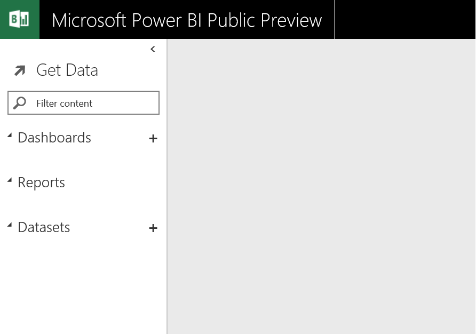476x334 pixels.
Task: Click the green Power BI logo
Action: (20, 20)
